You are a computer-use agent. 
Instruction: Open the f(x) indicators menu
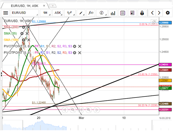pos(91,13)
